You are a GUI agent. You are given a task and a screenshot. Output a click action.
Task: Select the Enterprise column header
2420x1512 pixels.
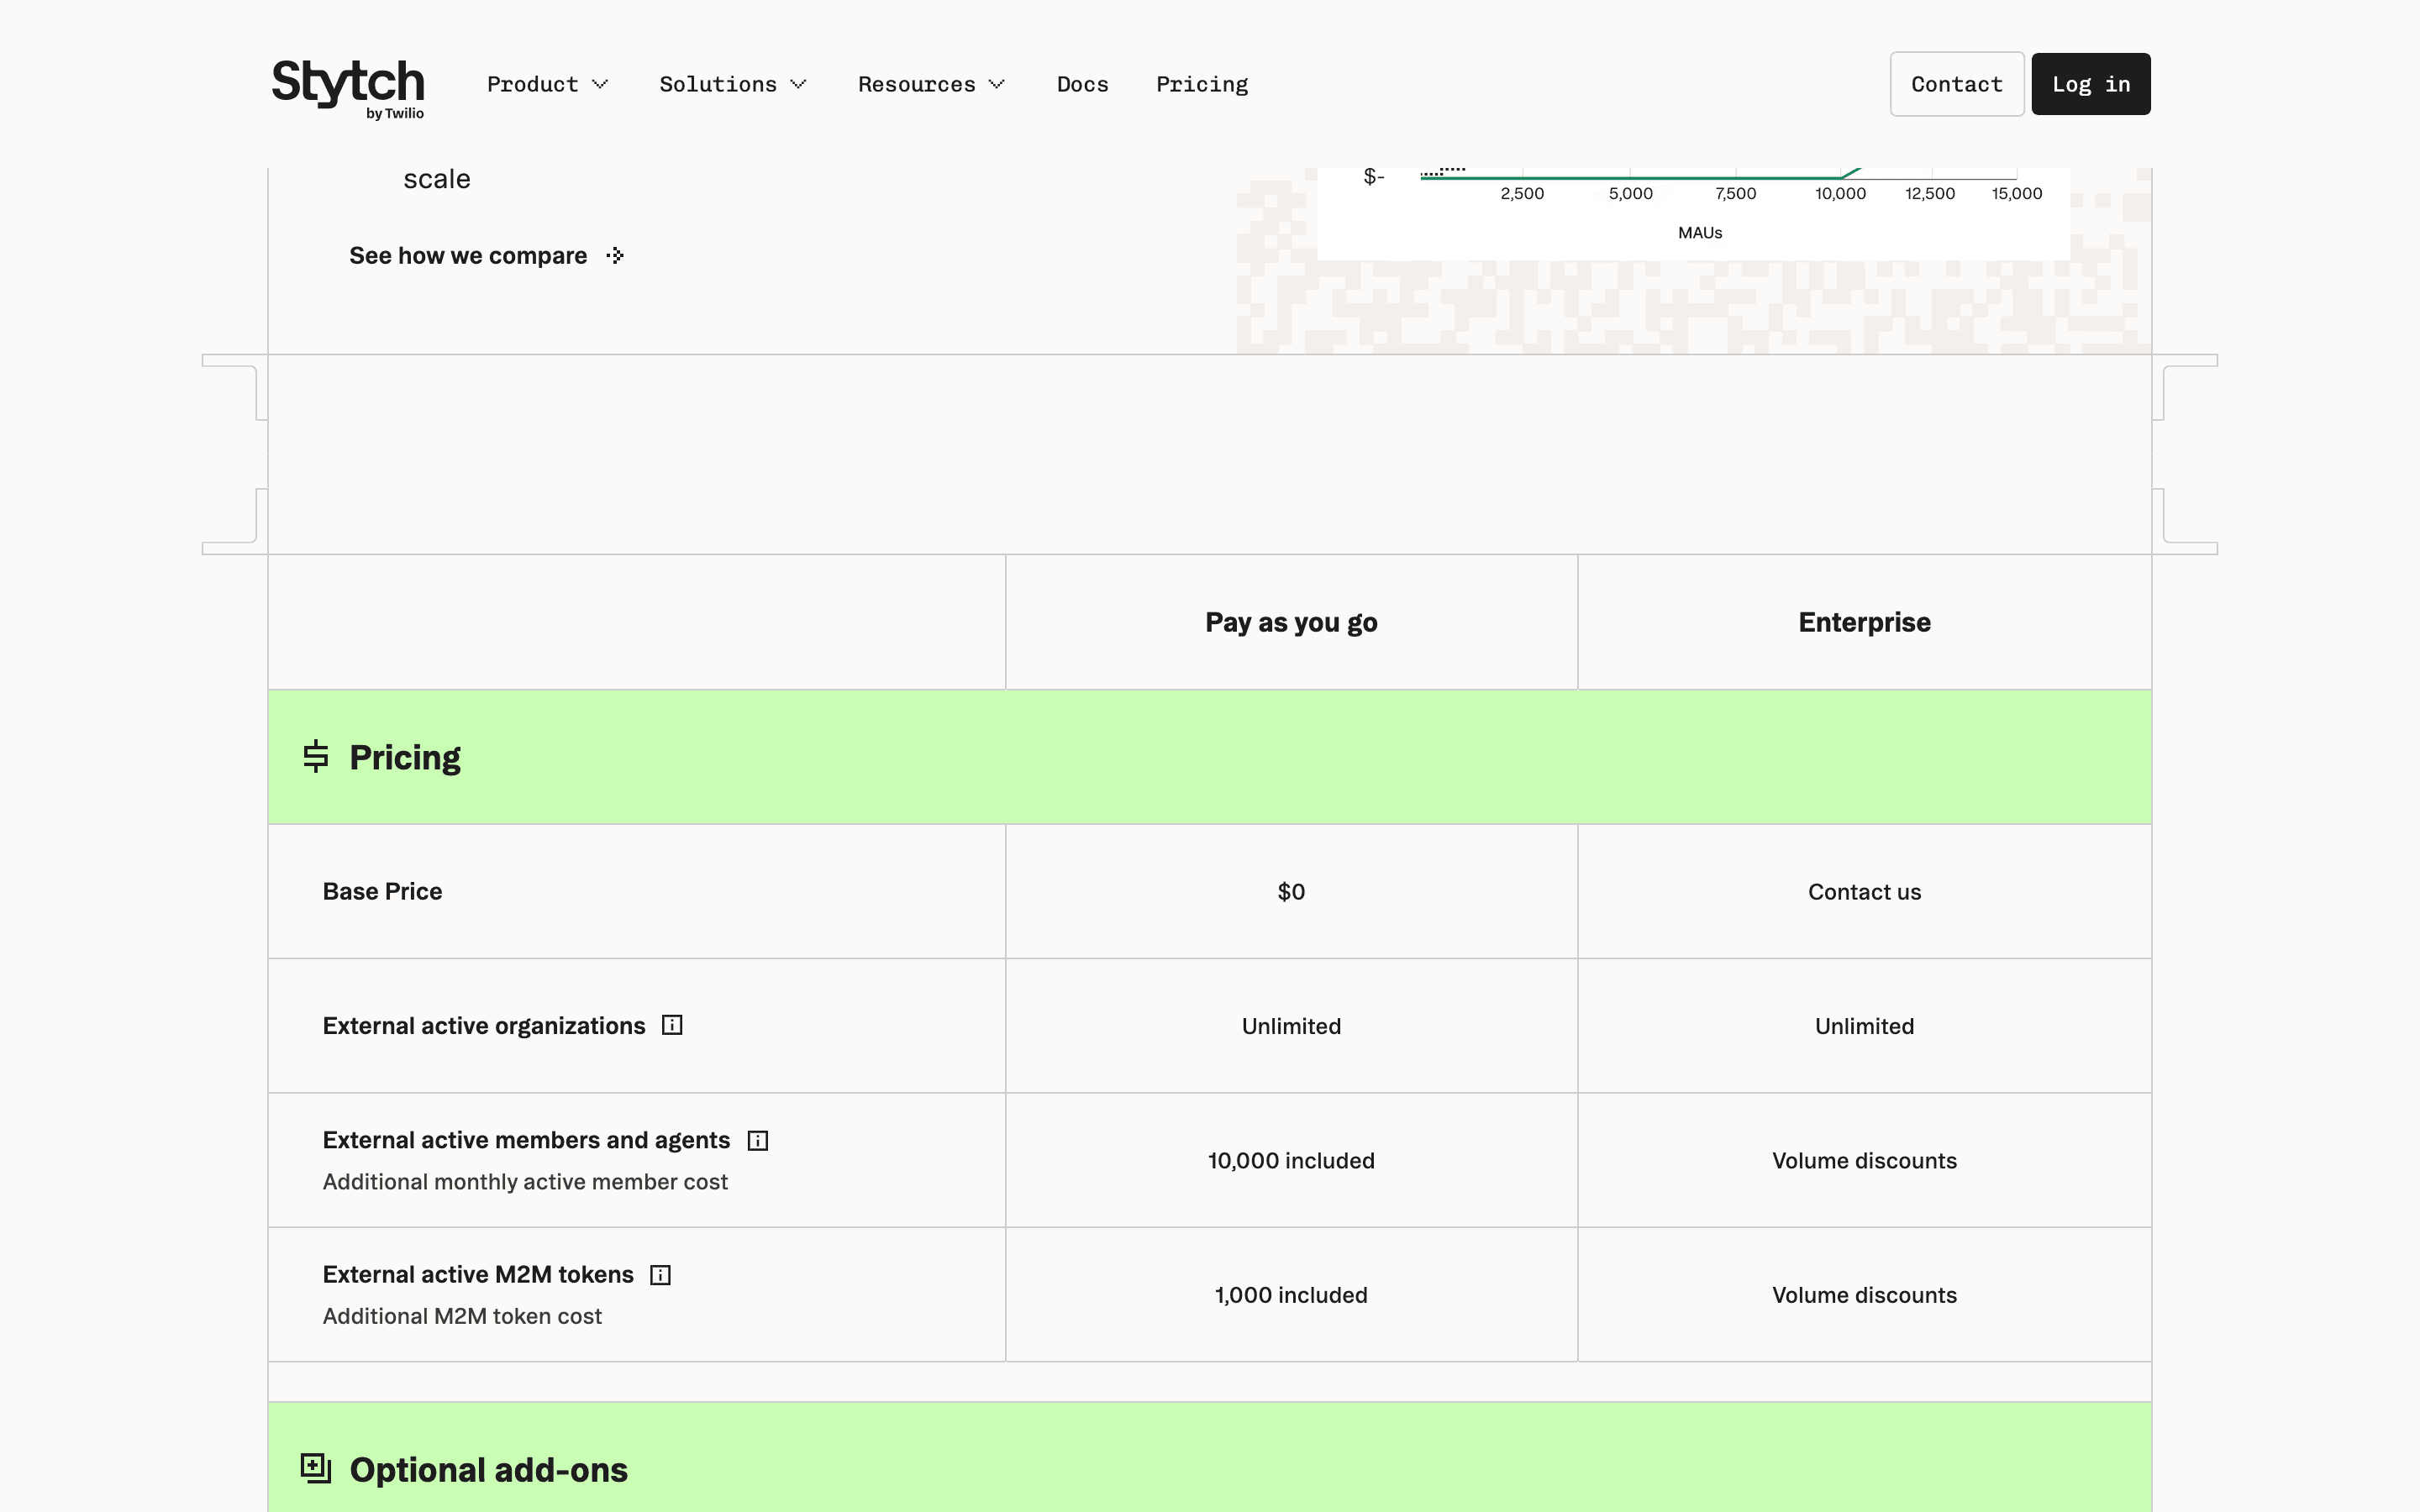[1864, 622]
